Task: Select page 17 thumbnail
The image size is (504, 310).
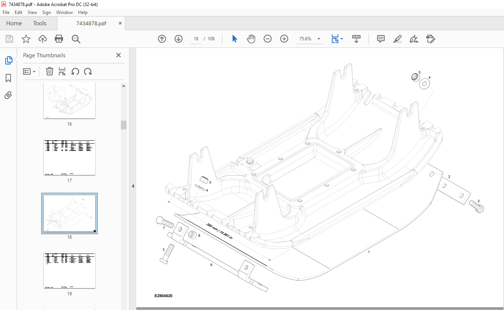Action: tap(69, 157)
